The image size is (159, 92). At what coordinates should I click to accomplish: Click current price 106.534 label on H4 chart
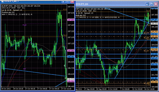(x=154, y=24)
